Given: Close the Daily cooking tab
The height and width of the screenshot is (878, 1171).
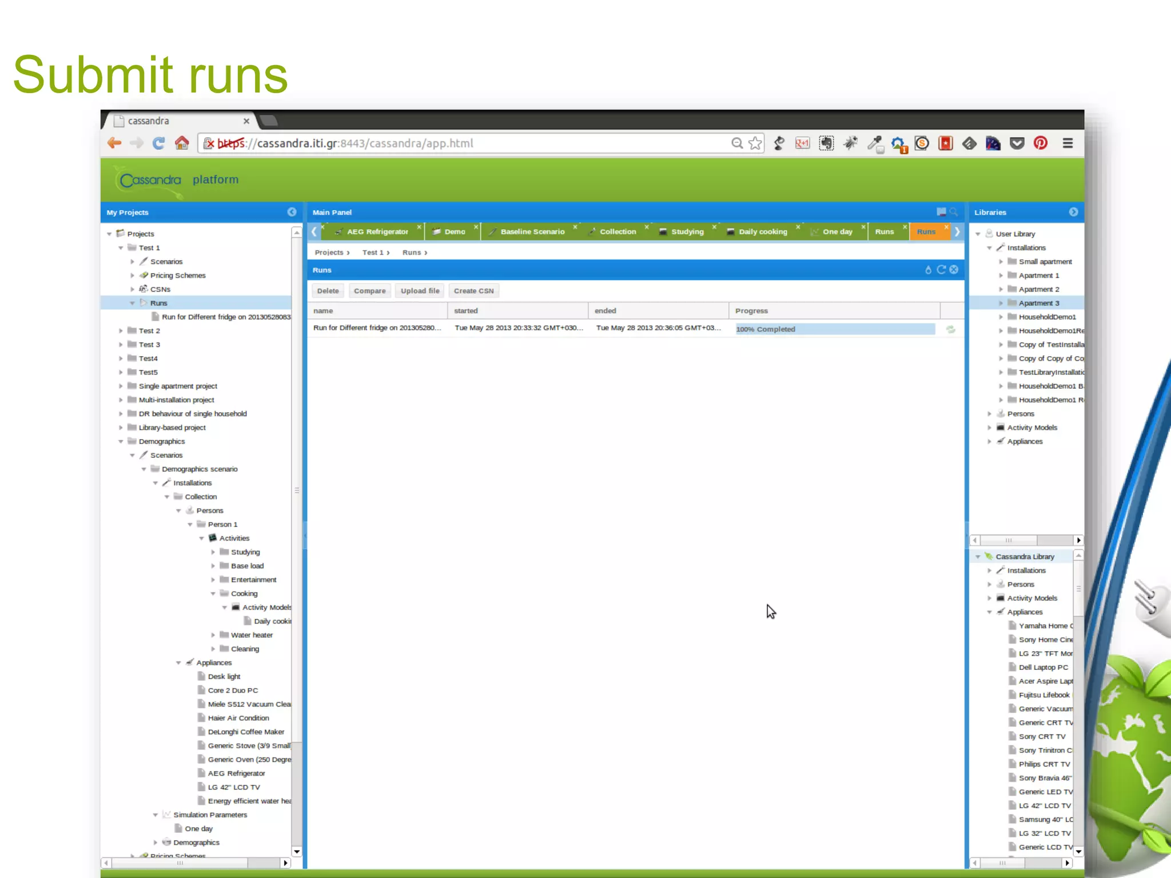Looking at the screenshot, I should (x=798, y=227).
